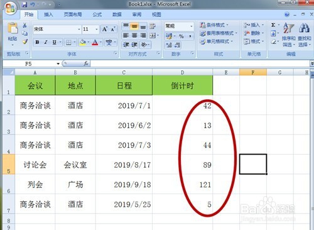Open 条件格式 conditional formatting menu

[x=214, y=25]
